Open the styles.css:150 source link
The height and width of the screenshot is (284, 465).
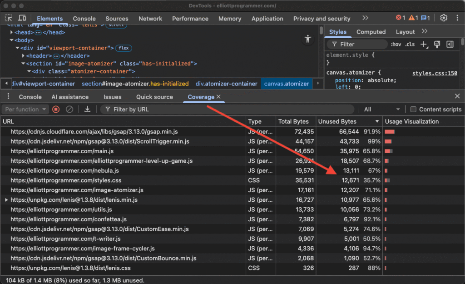434,73
